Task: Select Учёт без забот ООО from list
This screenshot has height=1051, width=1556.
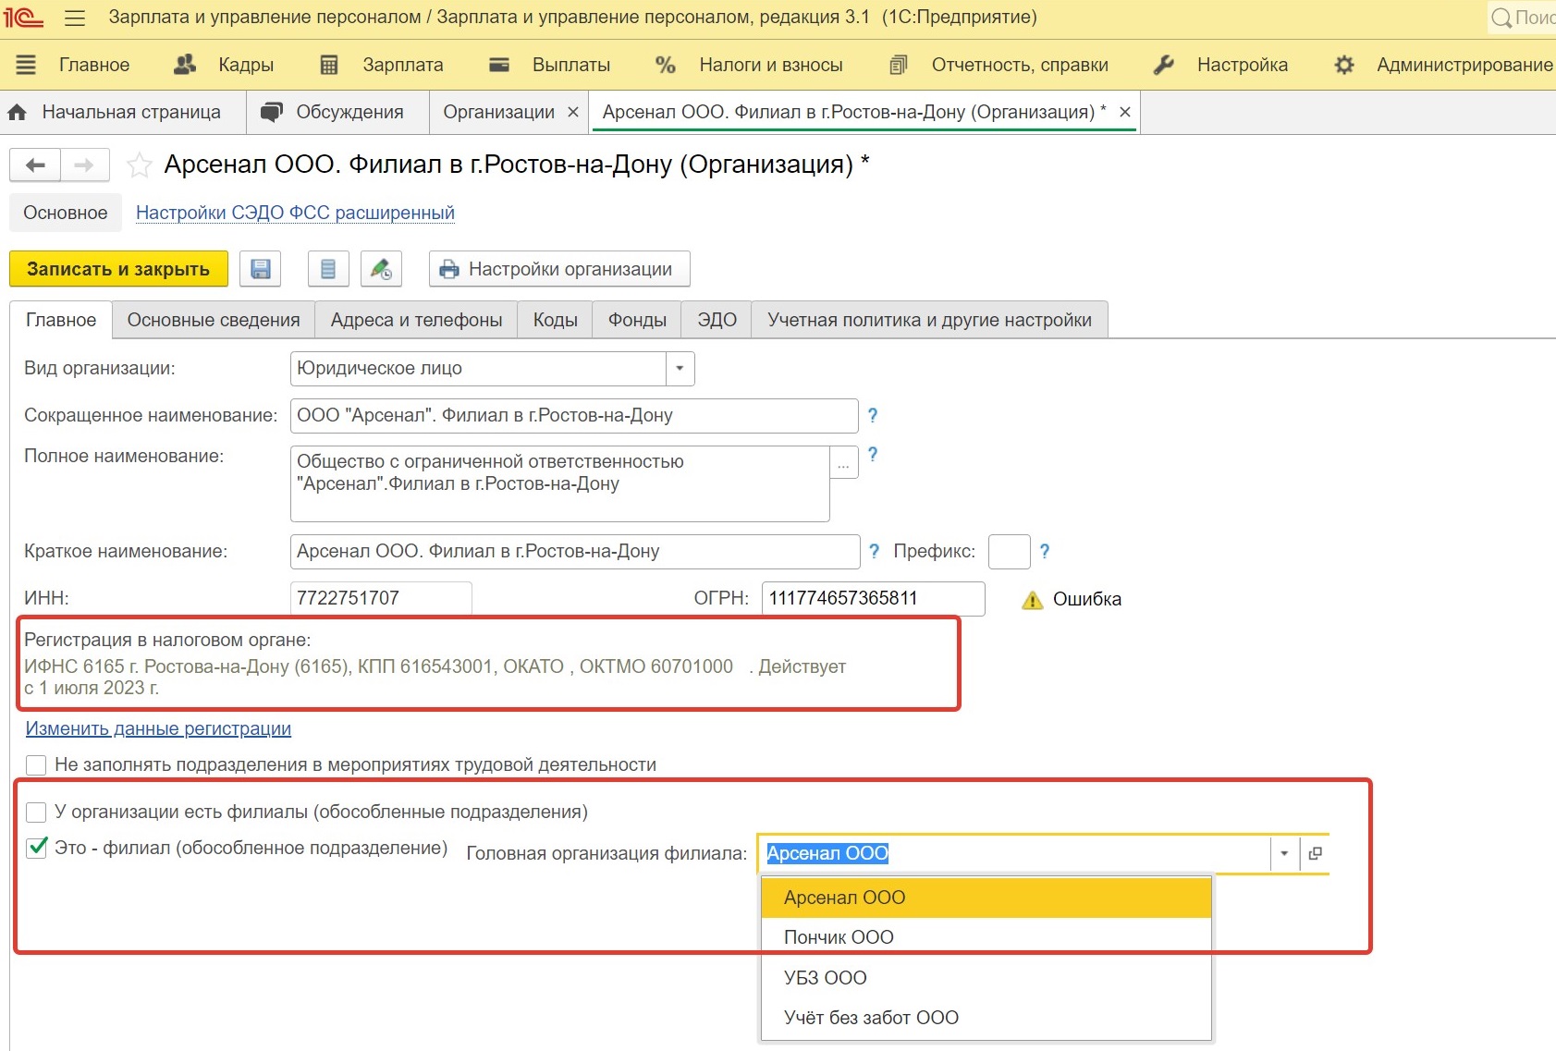Action: click(x=986, y=1018)
